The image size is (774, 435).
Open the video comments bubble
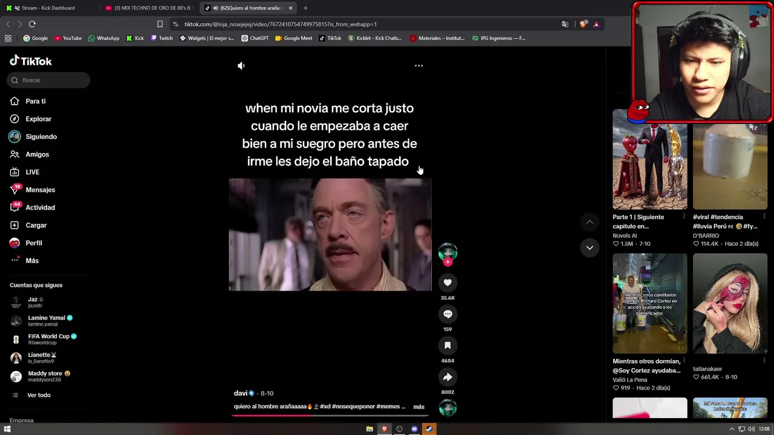pos(447,314)
